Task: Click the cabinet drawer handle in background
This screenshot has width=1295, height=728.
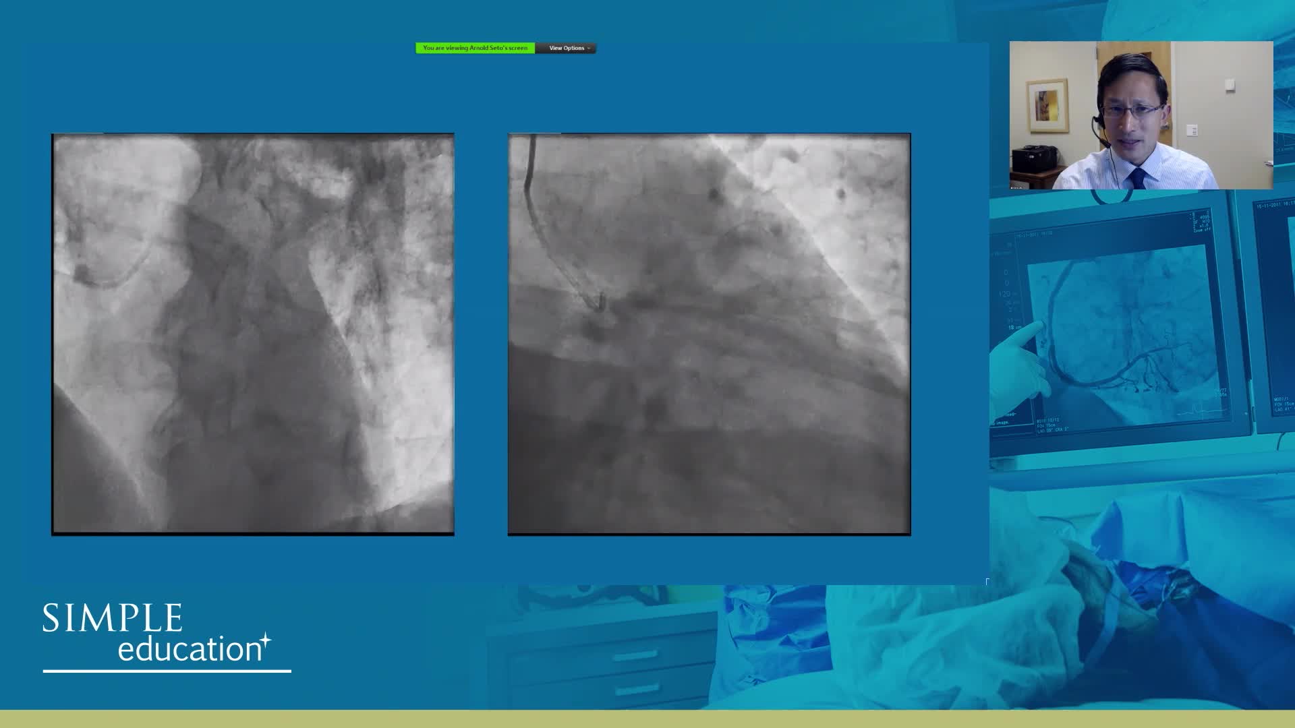Action: 635,655
